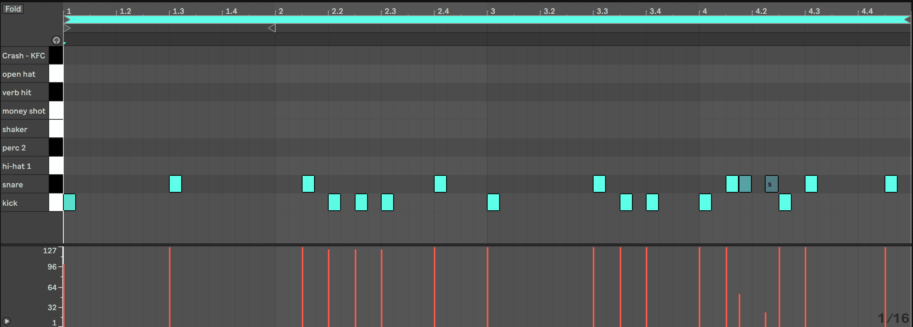Select the last snare note near 4.4
The image size is (913, 327).
click(x=891, y=184)
